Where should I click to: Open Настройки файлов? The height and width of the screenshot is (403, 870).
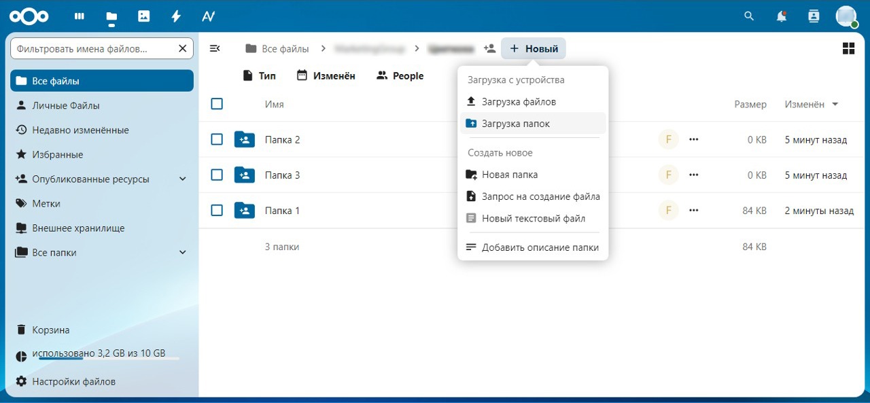(102, 381)
